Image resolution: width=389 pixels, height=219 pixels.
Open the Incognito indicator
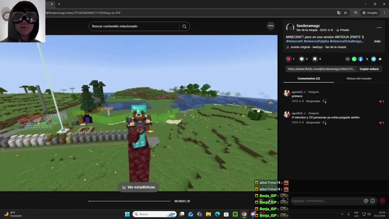tap(370, 13)
